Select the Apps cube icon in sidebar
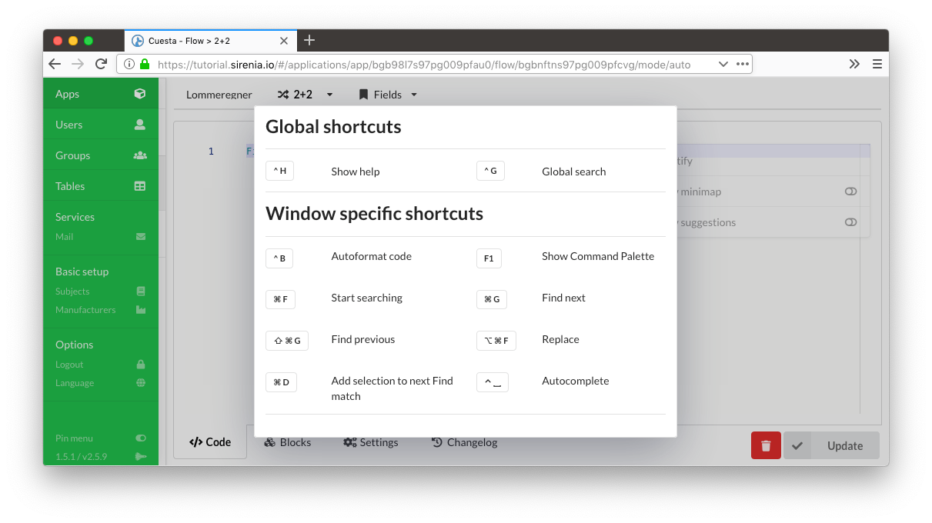Image resolution: width=932 pixels, height=523 pixels. (x=141, y=93)
